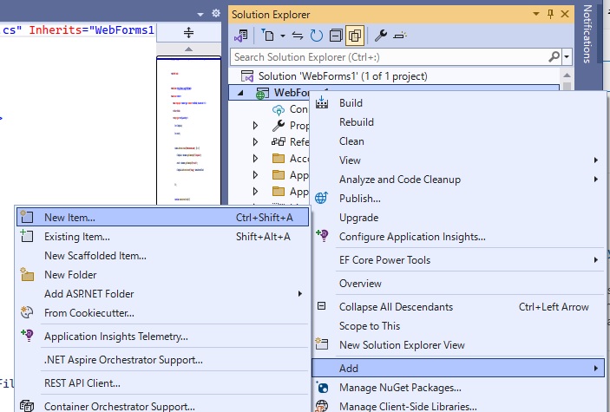This screenshot has height=412, width=610.
Task: Click the editor gear settings icon
Action: click(x=216, y=14)
